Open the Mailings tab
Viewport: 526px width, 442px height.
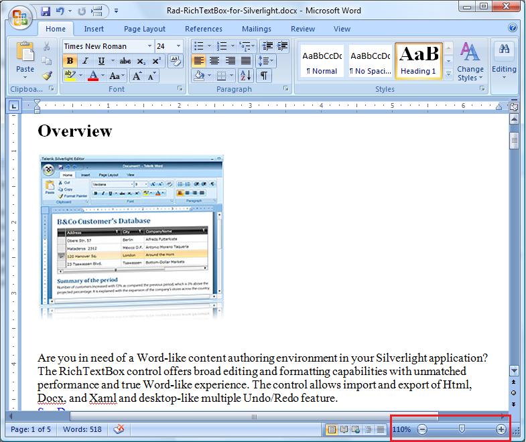point(257,29)
